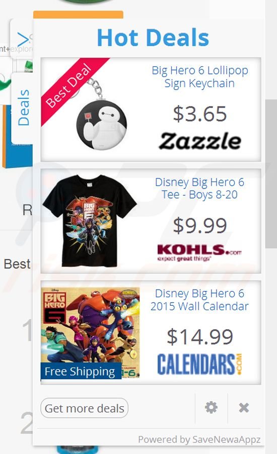Click the Free Shipping badge
This screenshot has width=277, height=454.
tap(81, 371)
